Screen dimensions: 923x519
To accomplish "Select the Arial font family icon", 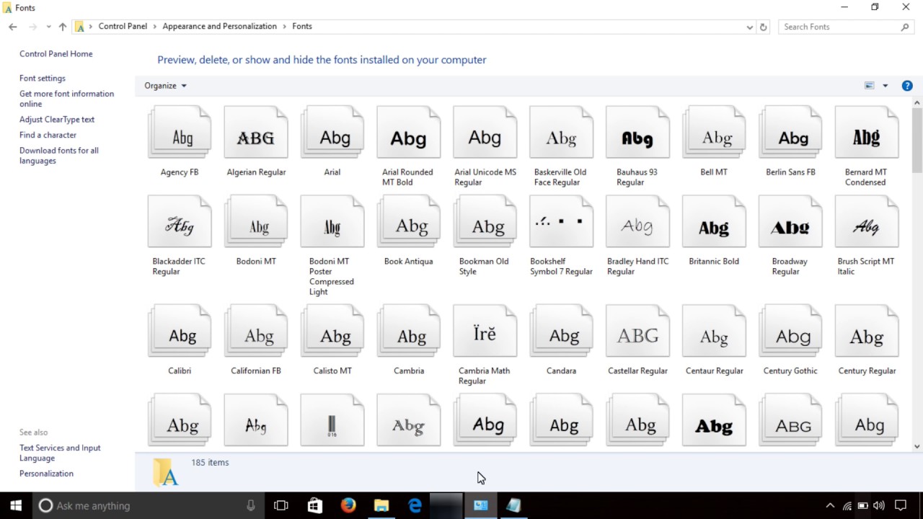I will [332, 132].
